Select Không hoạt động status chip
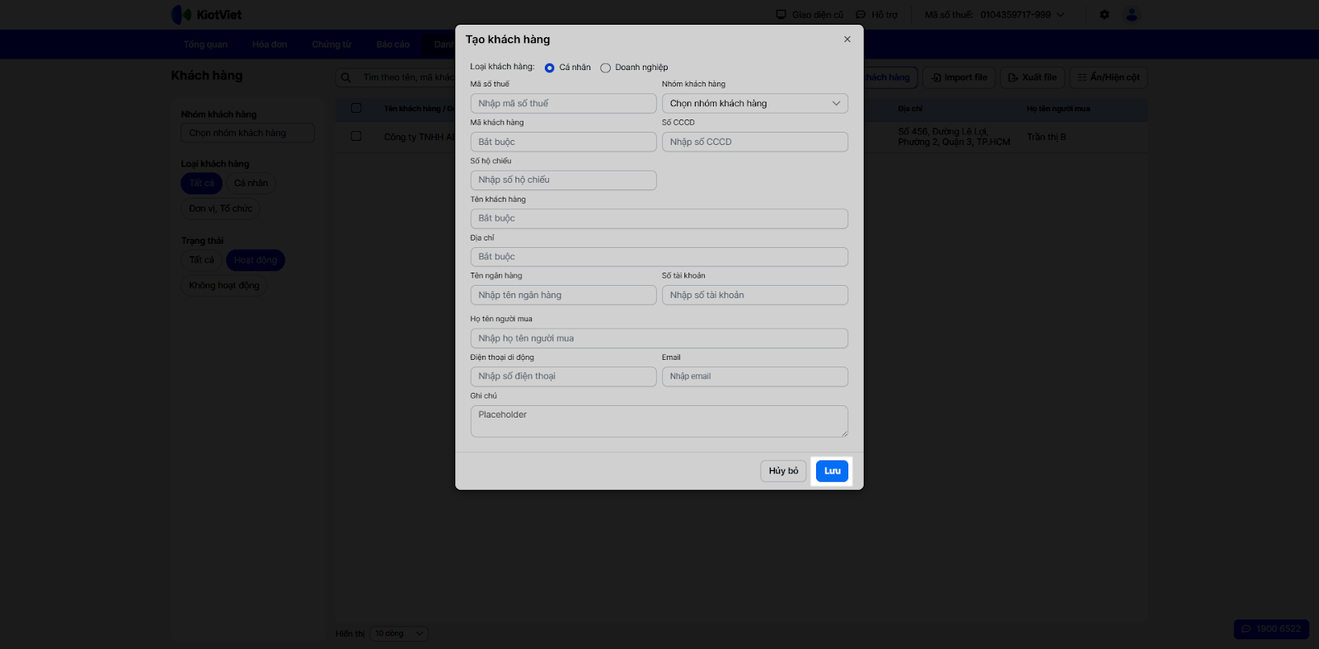Image resolution: width=1319 pixels, height=649 pixels. click(x=224, y=286)
